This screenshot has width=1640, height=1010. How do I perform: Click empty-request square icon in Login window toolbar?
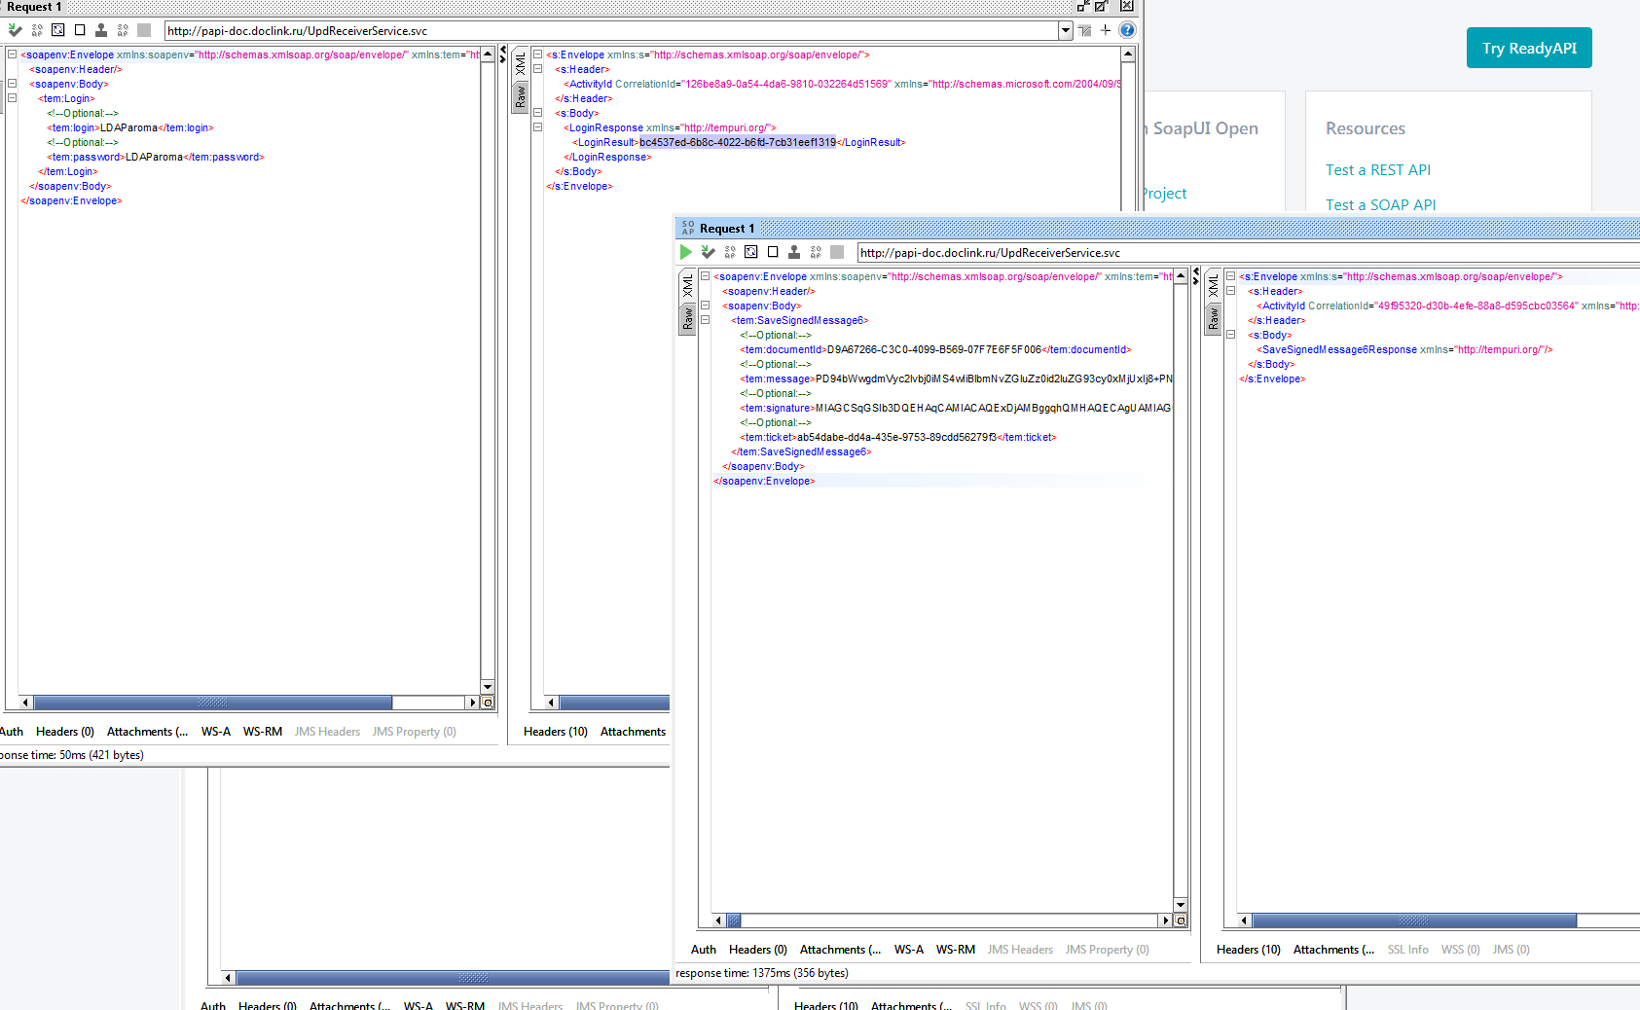coord(80,30)
